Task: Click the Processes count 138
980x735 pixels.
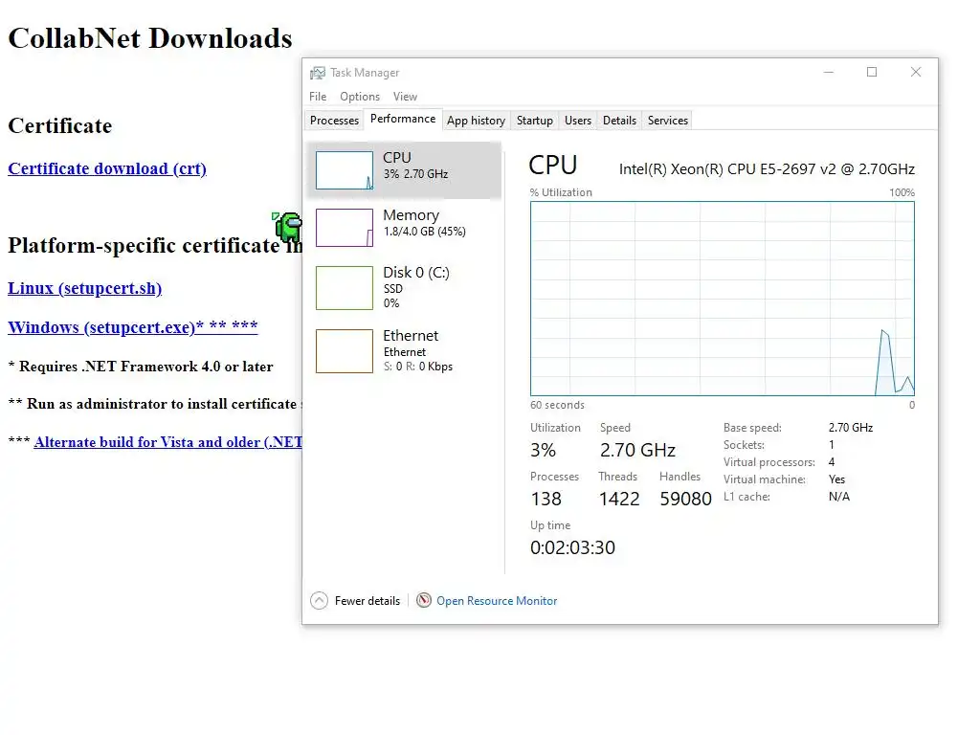Action: [546, 499]
